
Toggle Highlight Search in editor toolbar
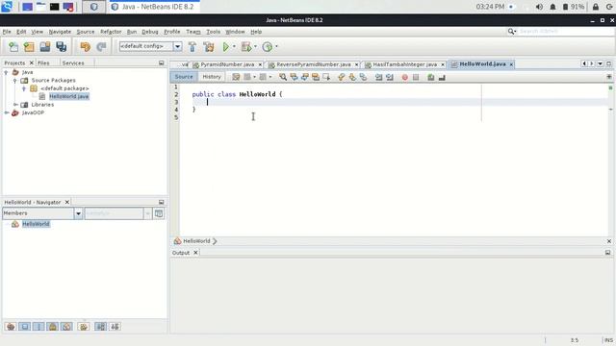coord(316,77)
